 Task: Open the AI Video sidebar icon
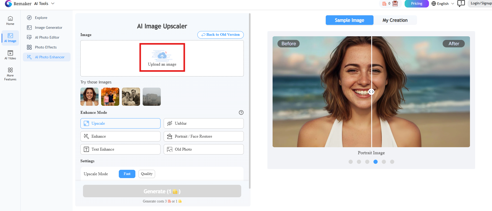click(10, 53)
